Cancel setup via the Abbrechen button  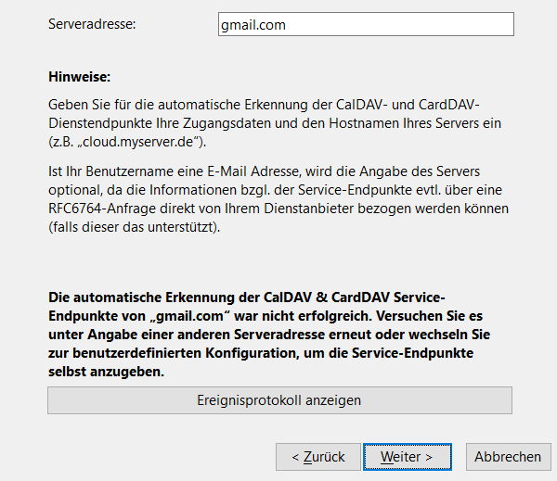pyautogui.click(x=508, y=457)
